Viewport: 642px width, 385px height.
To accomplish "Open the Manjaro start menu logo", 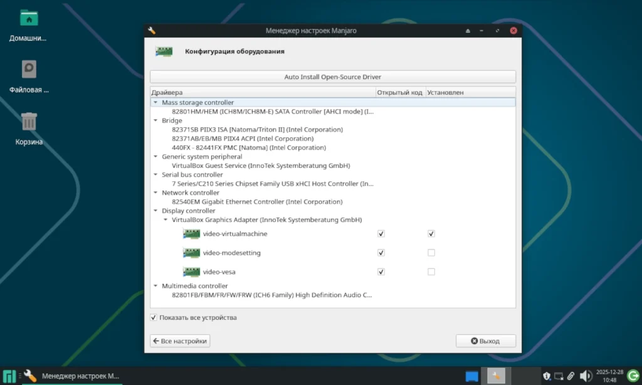I will [9, 376].
